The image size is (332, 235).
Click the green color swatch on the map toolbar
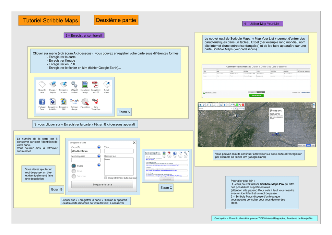pos(237,105)
